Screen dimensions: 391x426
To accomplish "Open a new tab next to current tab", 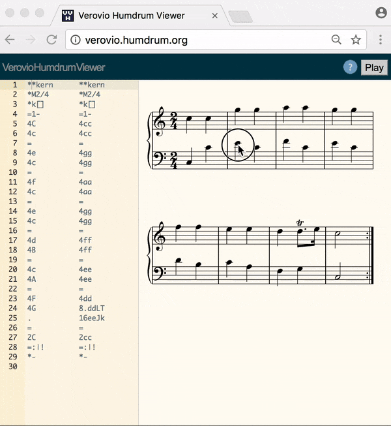I will tap(240, 16).
